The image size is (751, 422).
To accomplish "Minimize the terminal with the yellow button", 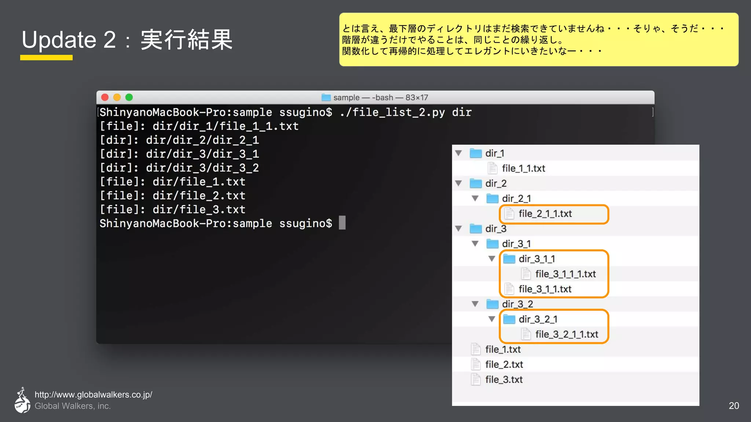I will (x=117, y=97).
